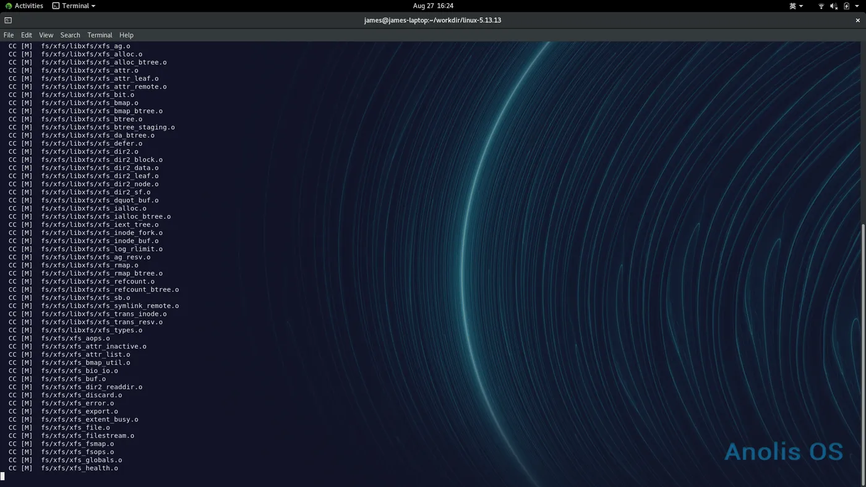The height and width of the screenshot is (487, 866).
Task: Click the terminal cursor prompt line
Action: click(x=2, y=476)
